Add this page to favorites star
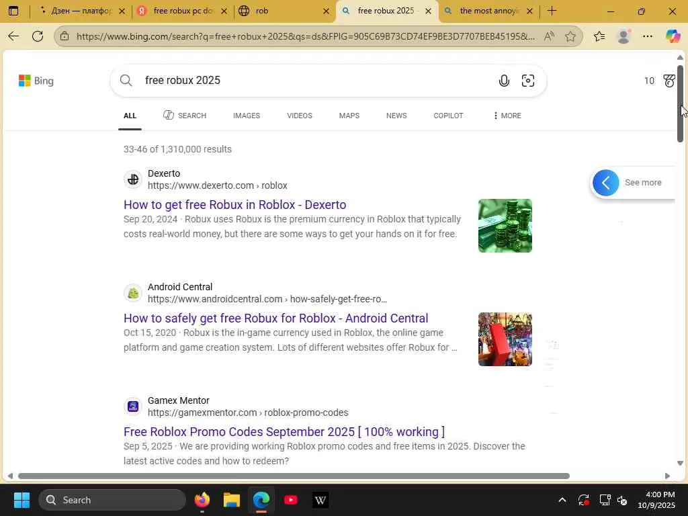Screen dimensions: 688x516 coord(570,36)
